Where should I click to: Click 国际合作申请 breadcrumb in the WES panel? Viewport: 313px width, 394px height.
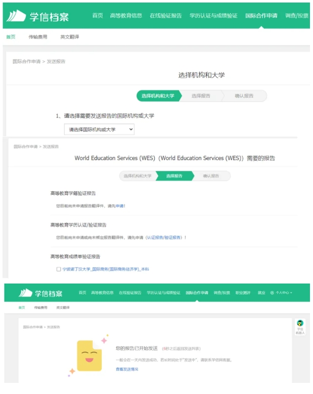click(26, 147)
